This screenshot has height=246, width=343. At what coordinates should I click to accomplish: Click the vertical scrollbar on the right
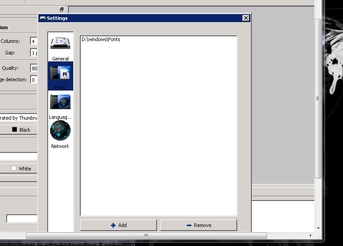pyautogui.click(x=318, y=99)
